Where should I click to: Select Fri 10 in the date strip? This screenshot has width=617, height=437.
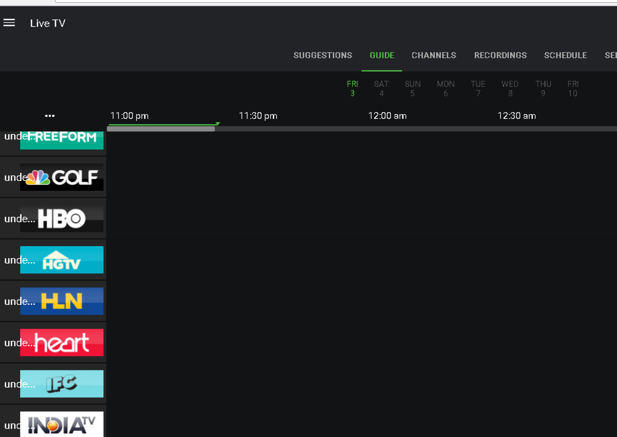(x=572, y=89)
